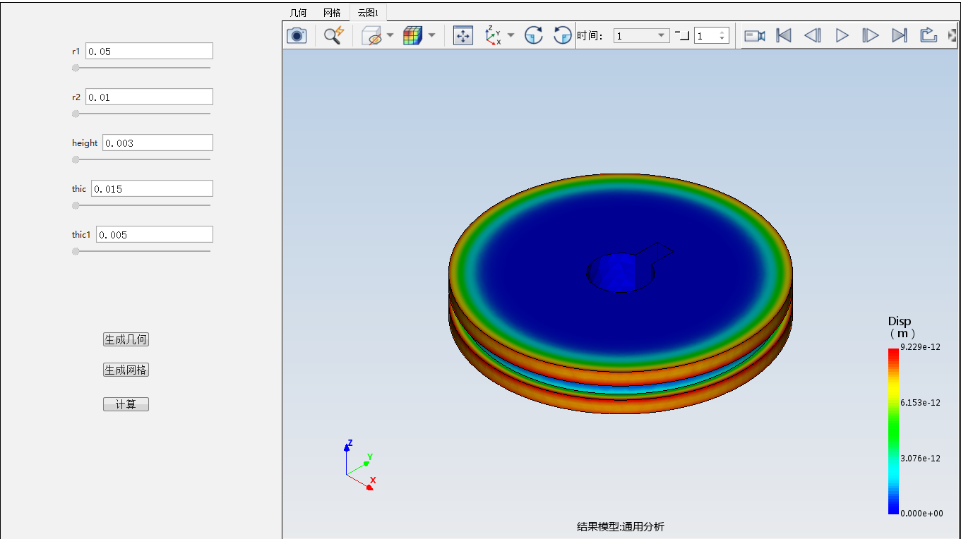The height and width of the screenshot is (539, 961).
Task: Step forward one frame
Action: 871,35
